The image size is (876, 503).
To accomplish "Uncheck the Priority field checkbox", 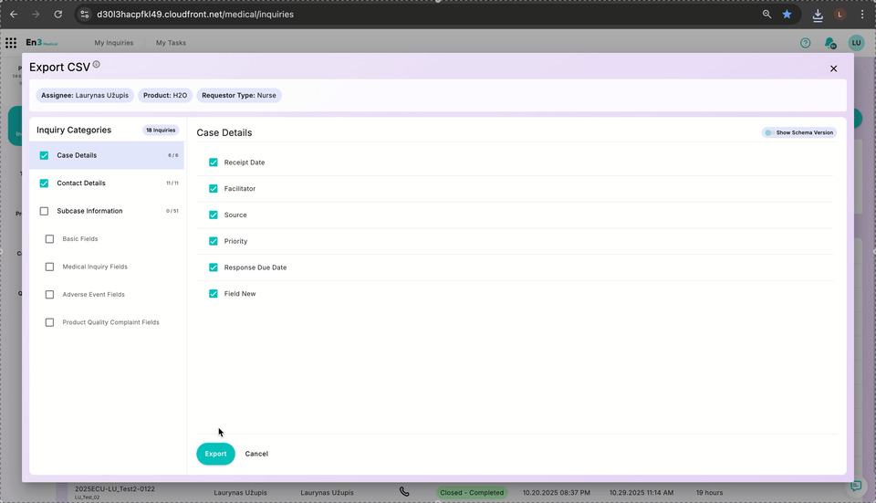I will [214, 241].
